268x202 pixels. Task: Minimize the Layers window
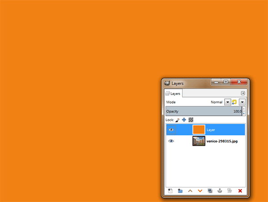pyautogui.click(x=216, y=82)
